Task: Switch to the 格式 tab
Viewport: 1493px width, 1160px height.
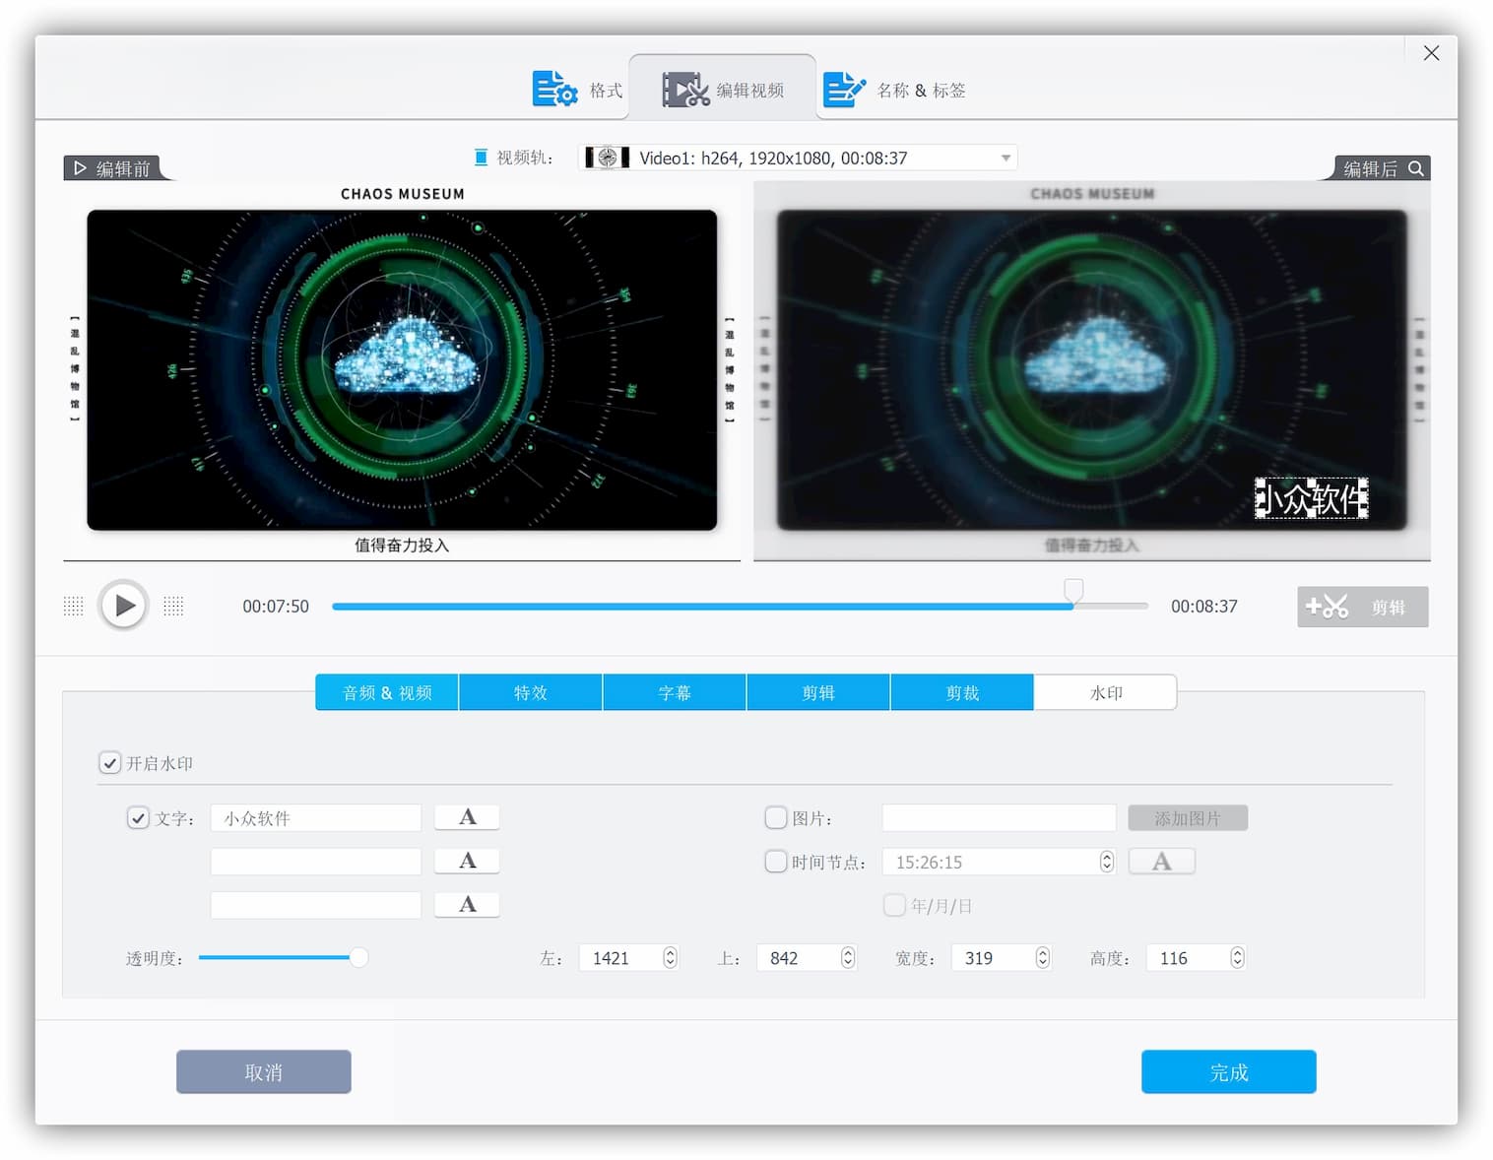Action: [577, 90]
